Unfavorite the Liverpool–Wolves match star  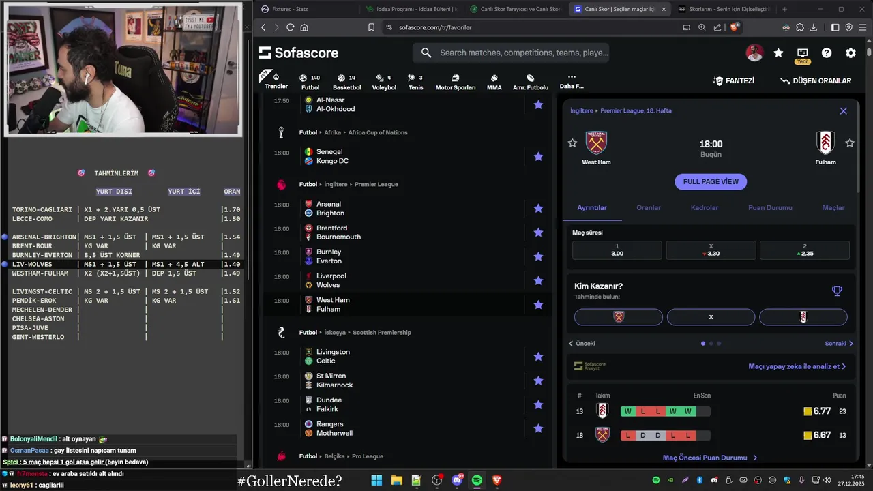538,280
